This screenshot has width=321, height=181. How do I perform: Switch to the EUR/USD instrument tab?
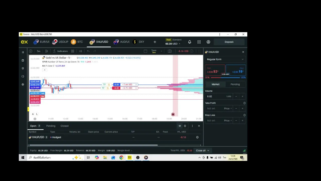[42, 42]
